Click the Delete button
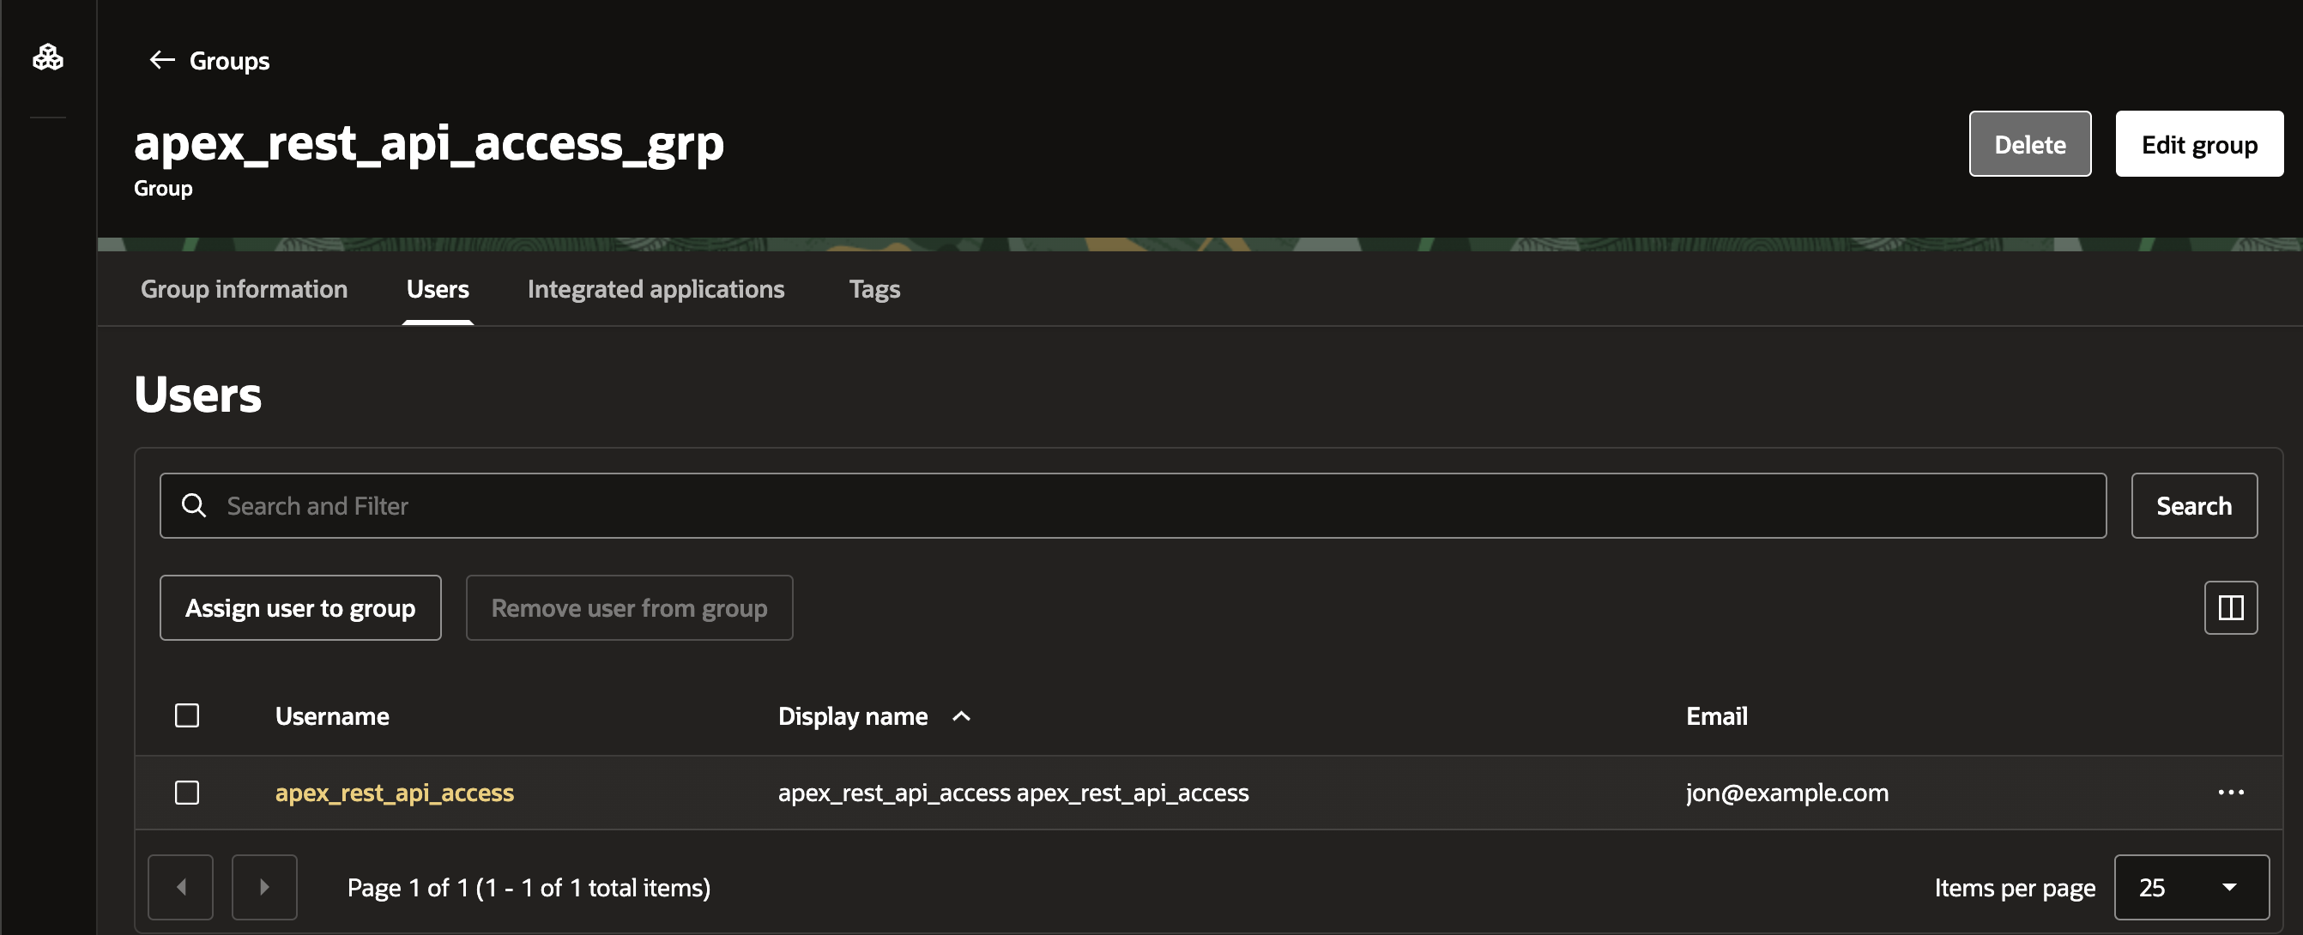 2030,143
